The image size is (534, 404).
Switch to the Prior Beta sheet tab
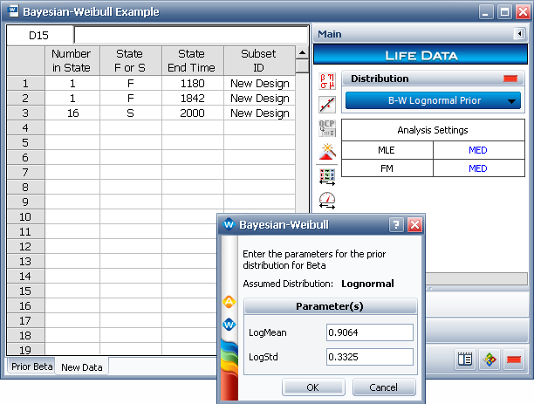point(31,367)
